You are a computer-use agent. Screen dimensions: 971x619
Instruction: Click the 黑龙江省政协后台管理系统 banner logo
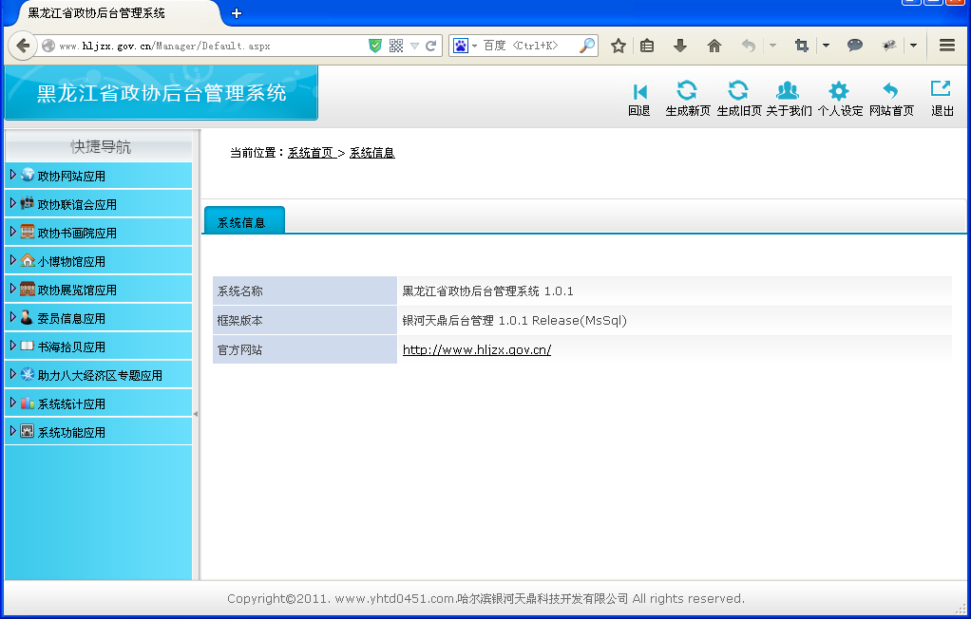pos(161,93)
